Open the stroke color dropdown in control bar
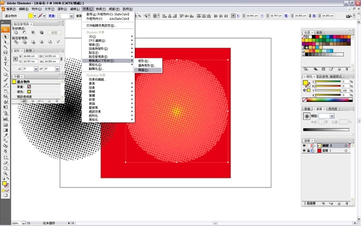The image size is (361, 226). (x=45, y=16)
